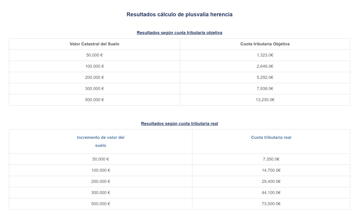Click the 'Cuota tributaria Objetiva' column header
This screenshot has height=215, width=354.
(265, 44)
